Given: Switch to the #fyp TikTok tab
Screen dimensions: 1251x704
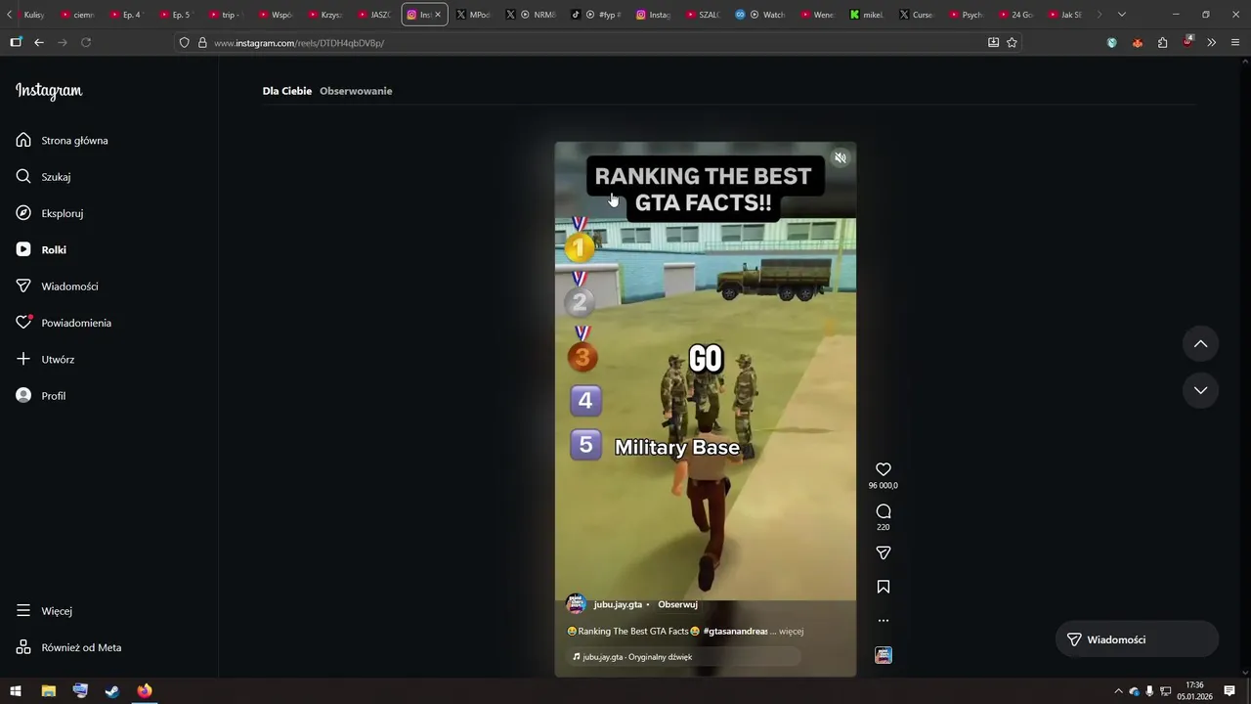Looking at the screenshot, I should 595,15.
